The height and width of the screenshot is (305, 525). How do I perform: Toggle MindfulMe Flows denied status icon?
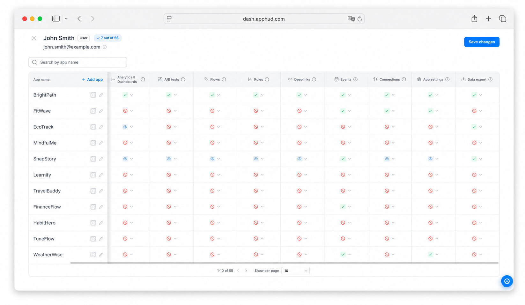click(212, 143)
